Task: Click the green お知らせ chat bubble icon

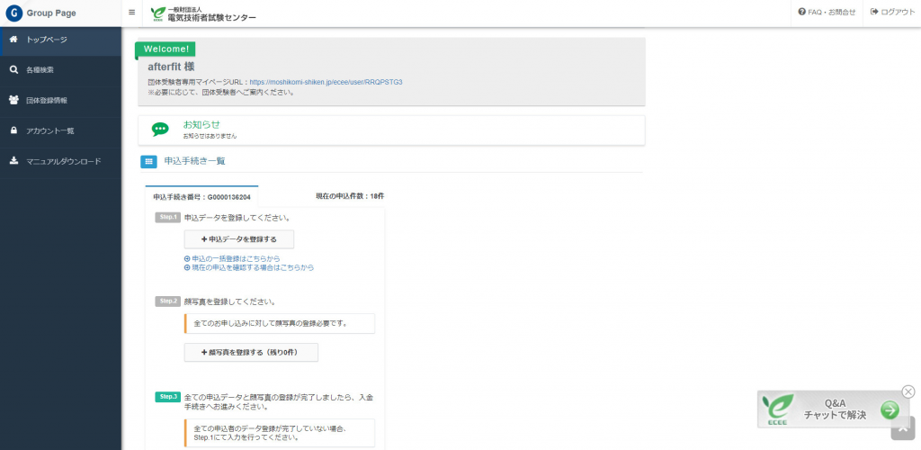Action: point(160,130)
